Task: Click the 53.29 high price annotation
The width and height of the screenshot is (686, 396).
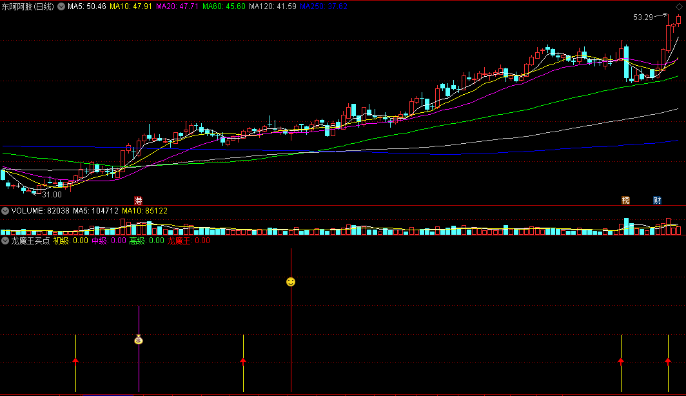Action: (643, 17)
